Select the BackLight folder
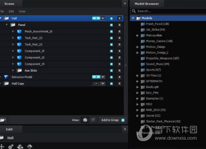 pyautogui.click(x=152, y=87)
